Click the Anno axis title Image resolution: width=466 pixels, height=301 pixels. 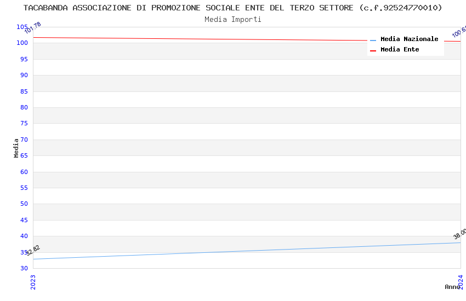pyautogui.click(x=452, y=287)
